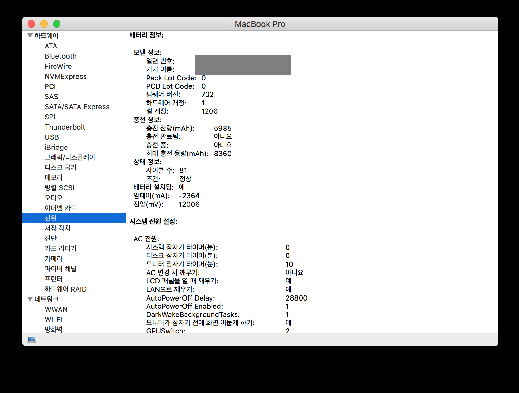The image size is (519, 393).
Task: Select NVMExpress in the sidebar
Action: tap(66, 76)
